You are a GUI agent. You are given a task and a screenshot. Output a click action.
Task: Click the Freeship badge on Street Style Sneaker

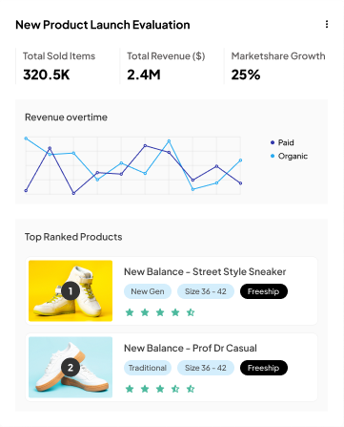264,291
